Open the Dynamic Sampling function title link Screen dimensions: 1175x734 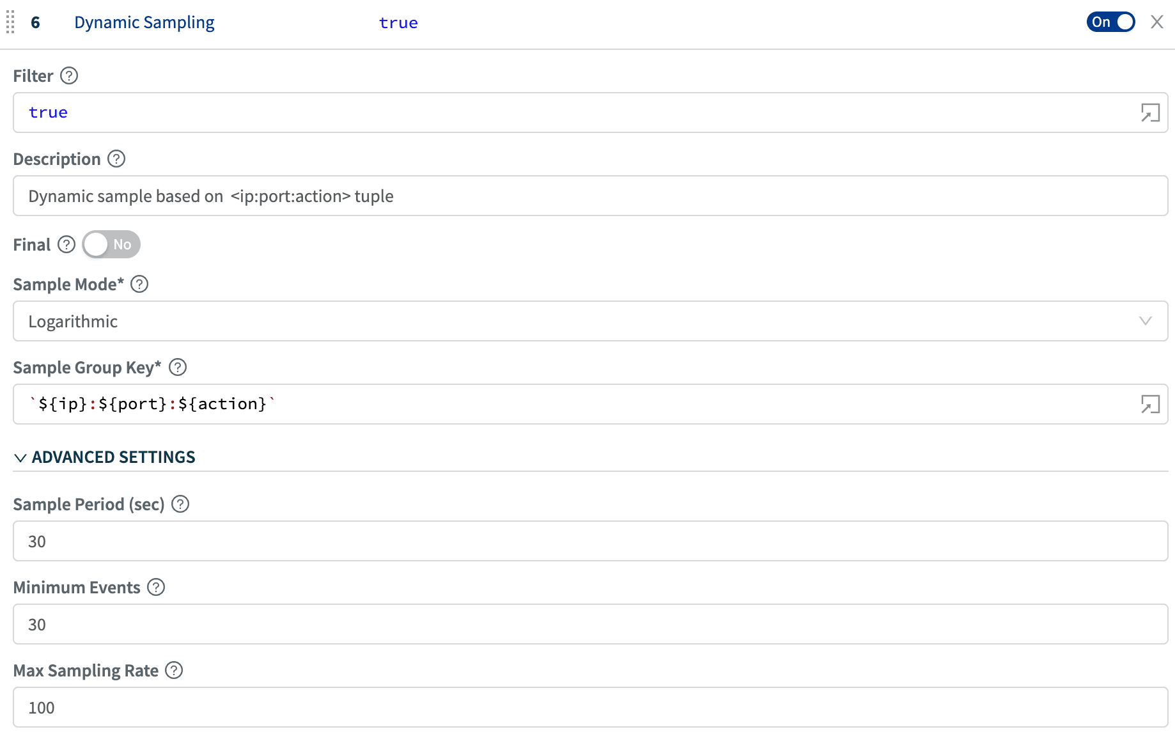[144, 22]
